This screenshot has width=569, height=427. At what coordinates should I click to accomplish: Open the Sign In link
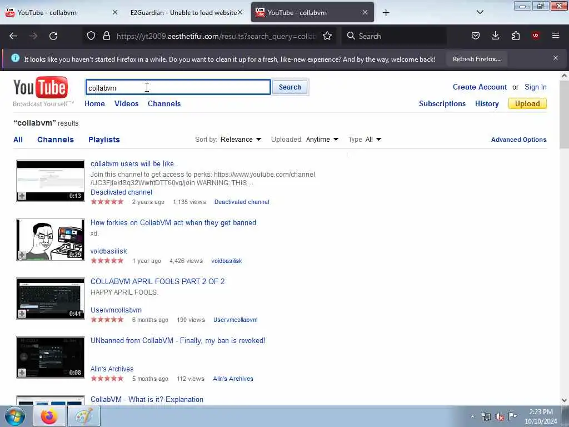tap(535, 87)
